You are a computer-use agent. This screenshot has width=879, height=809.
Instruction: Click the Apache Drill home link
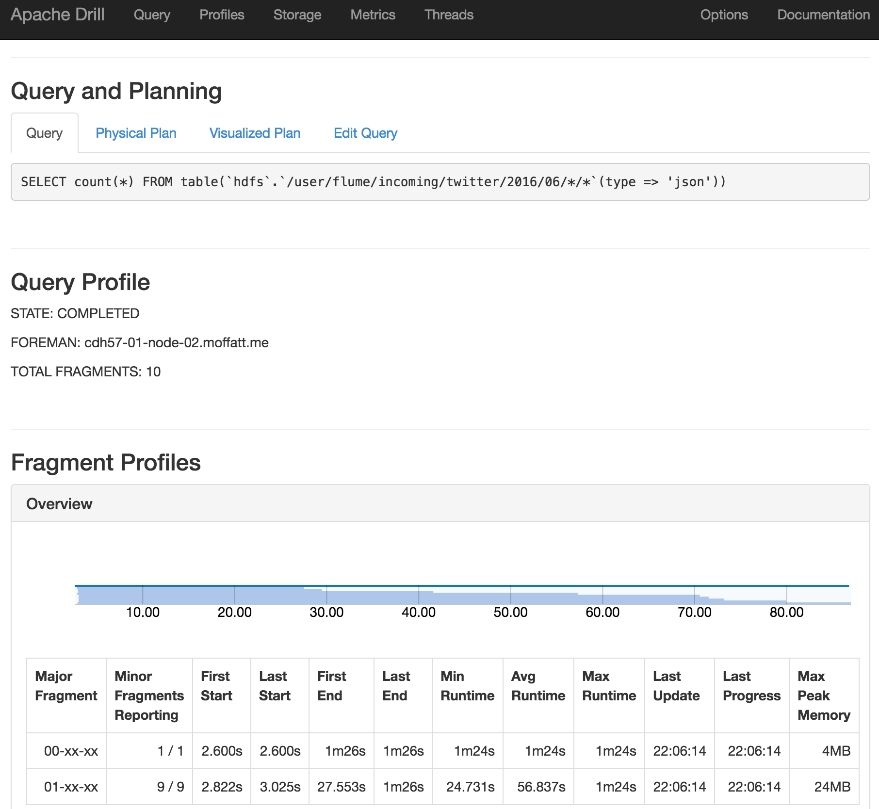[x=58, y=15]
